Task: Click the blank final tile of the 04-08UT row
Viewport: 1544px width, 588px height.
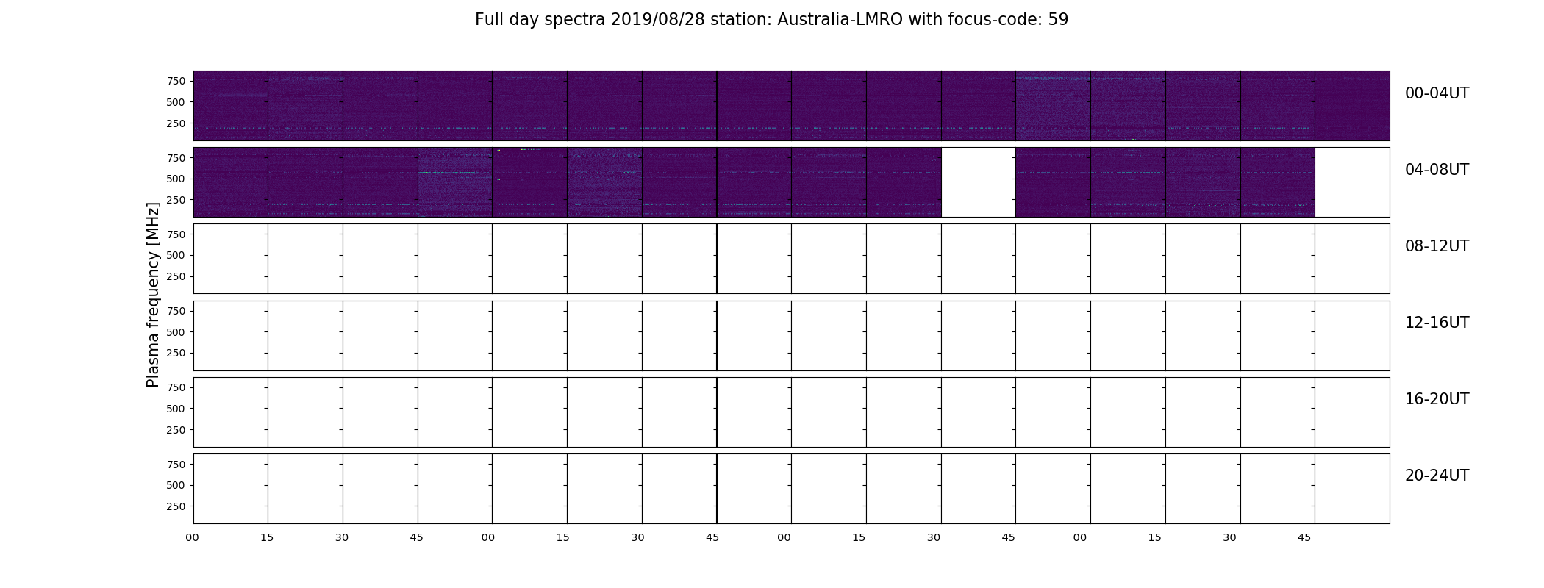Action: [1352, 182]
